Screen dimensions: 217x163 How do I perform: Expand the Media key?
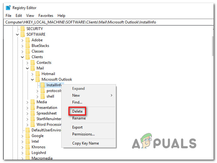coord(28,102)
